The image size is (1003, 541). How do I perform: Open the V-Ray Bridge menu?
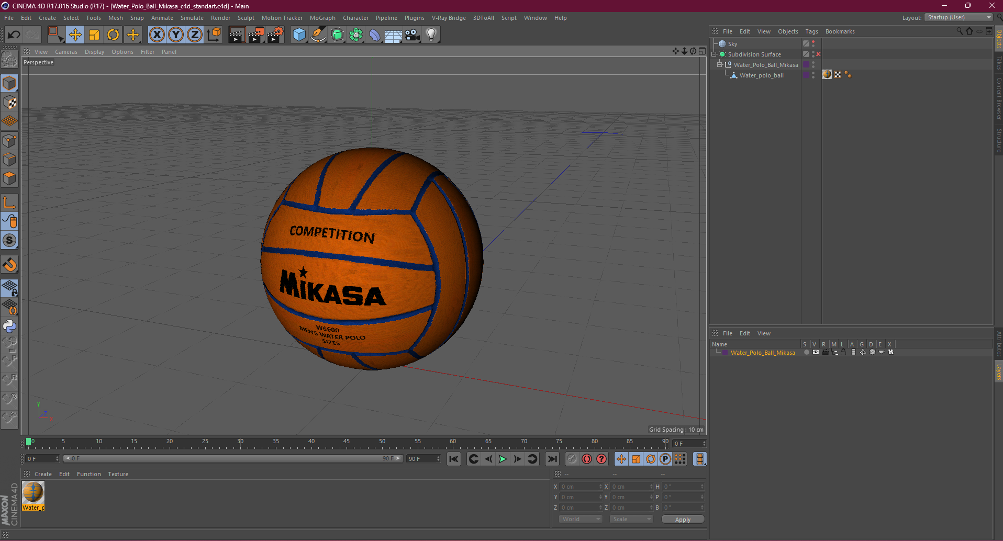449,18
